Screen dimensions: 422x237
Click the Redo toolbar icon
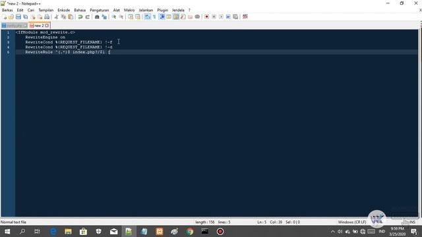(87, 17)
